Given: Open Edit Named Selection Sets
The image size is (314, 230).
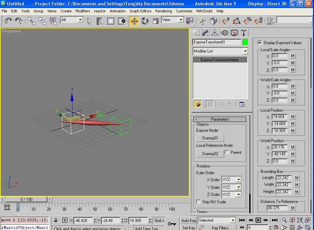Looking at the screenshot, I should coord(270,21).
